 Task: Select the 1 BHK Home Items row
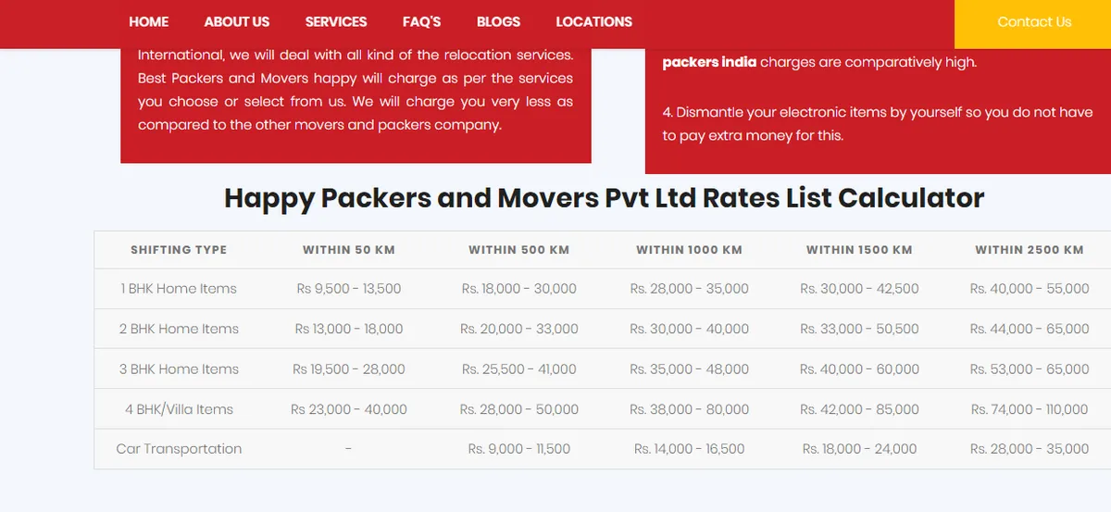click(179, 289)
